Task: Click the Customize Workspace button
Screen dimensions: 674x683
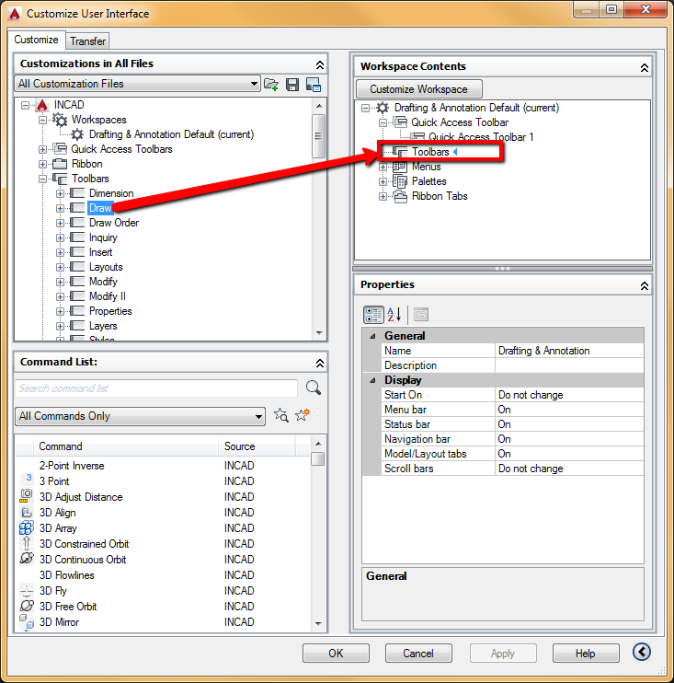Action: coord(418,89)
